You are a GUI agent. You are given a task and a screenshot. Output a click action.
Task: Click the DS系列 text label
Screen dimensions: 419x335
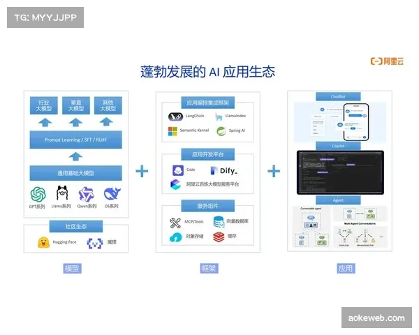(112, 206)
